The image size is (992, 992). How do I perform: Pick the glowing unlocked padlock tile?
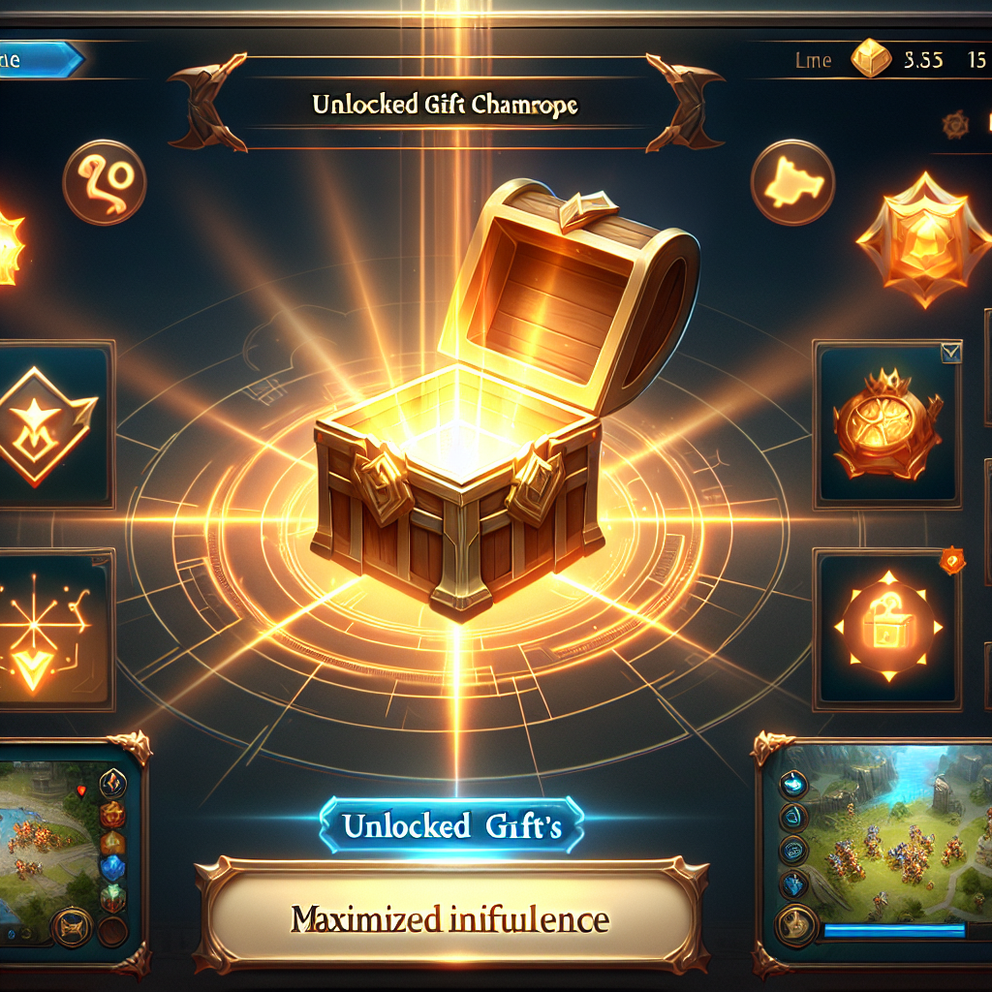click(887, 630)
